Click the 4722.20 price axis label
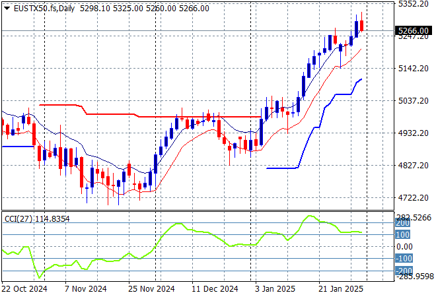This screenshot has height=297, width=436. [414, 198]
